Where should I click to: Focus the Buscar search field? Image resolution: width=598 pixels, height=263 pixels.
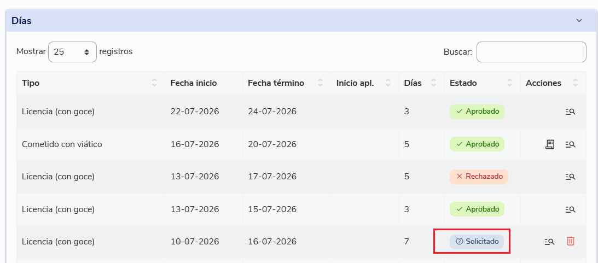[x=531, y=52]
